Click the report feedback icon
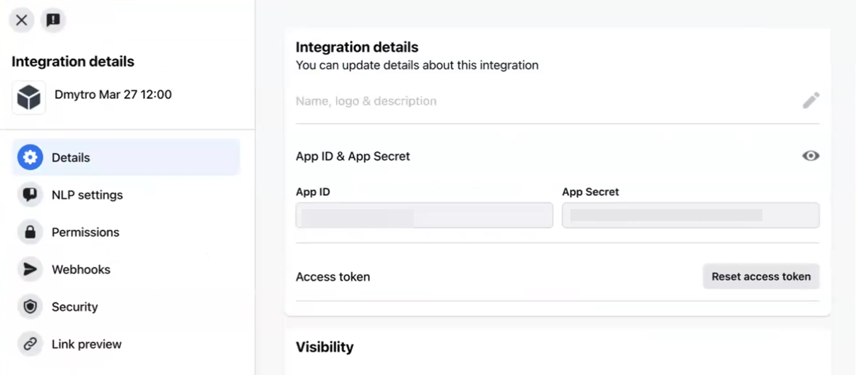The image size is (856, 375). click(53, 21)
